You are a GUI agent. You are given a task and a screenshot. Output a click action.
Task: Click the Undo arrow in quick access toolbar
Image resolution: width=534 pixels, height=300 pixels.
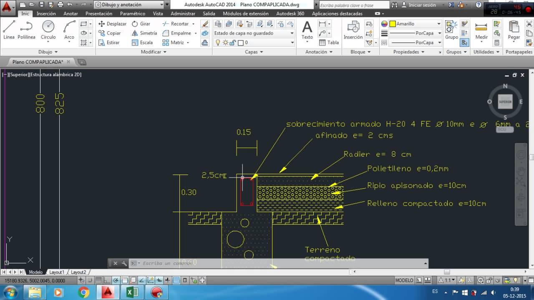70,5
